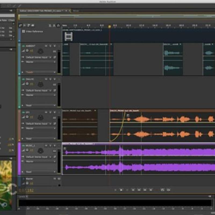Click the current timecode display
This screenshot has width=215, height=215.
coord(26,190)
